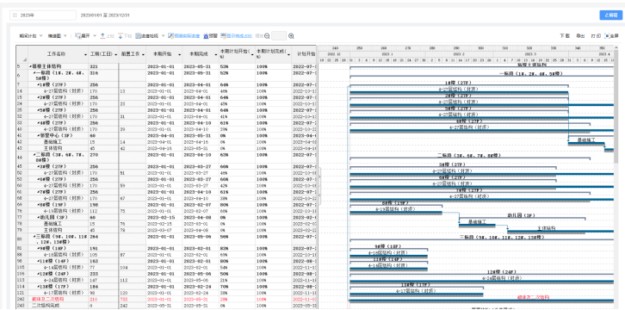Collapse the 一标段 group row
The image size is (625, 310).
(34, 73)
